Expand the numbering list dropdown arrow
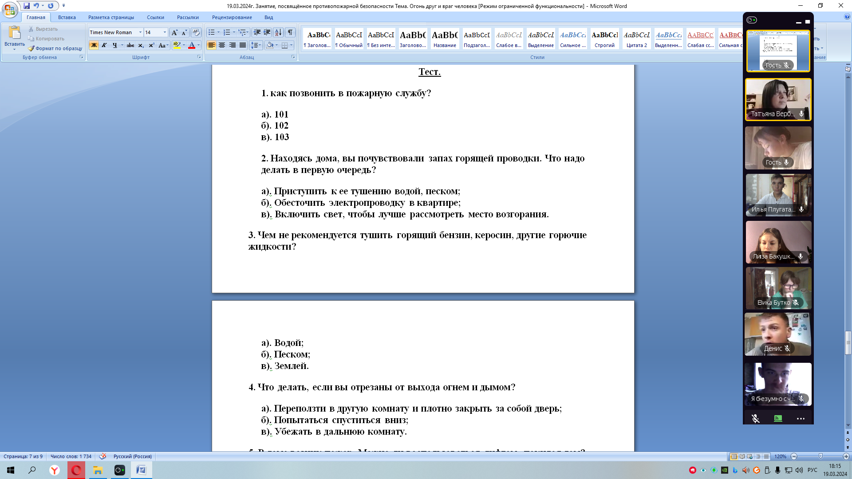The width and height of the screenshot is (852, 479). [234, 32]
